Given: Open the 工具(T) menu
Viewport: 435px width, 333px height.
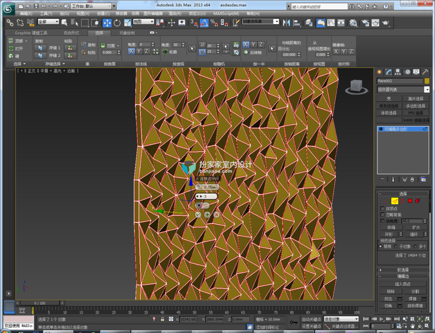Looking at the screenshot, I should 46,14.
